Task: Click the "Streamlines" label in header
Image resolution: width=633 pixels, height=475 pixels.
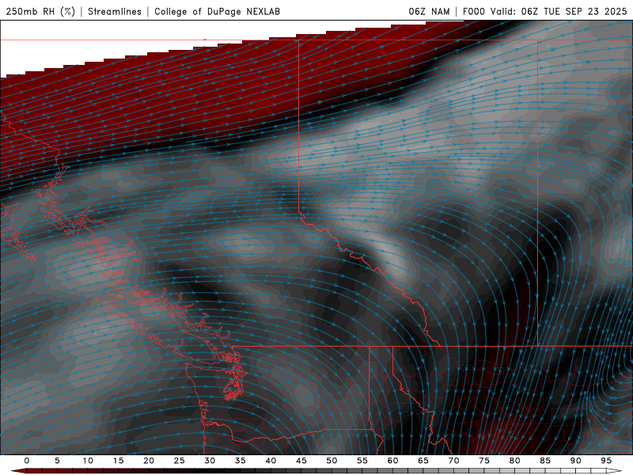Action: tap(115, 11)
